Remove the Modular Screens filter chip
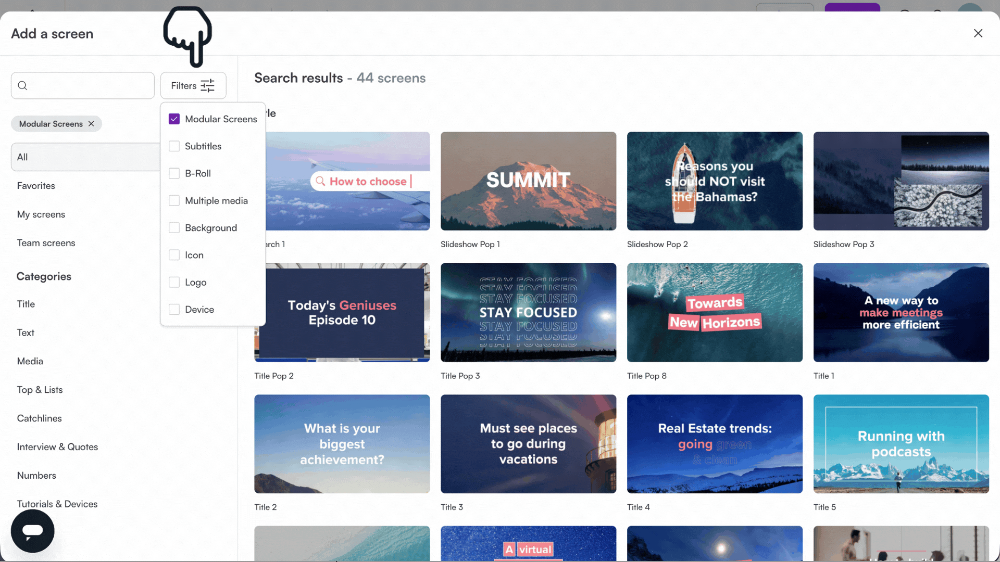The width and height of the screenshot is (1000, 562). (x=91, y=124)
